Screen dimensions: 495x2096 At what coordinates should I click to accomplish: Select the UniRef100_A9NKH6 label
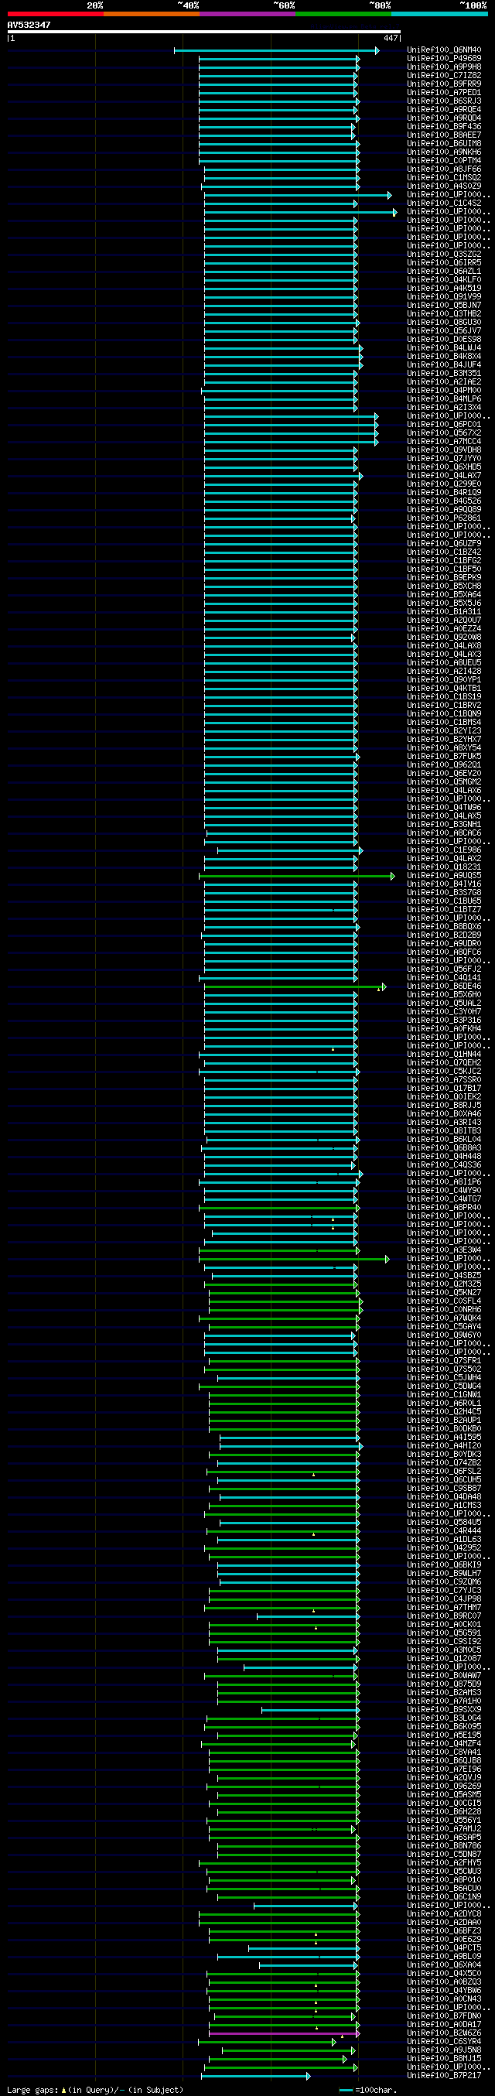click(444, 152)
